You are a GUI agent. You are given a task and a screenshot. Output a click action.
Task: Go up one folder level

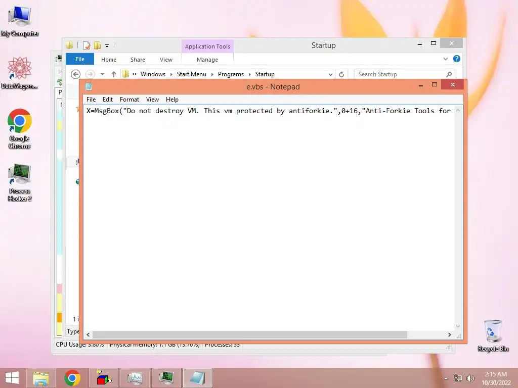pyautogui.click(x=114, y=74)
